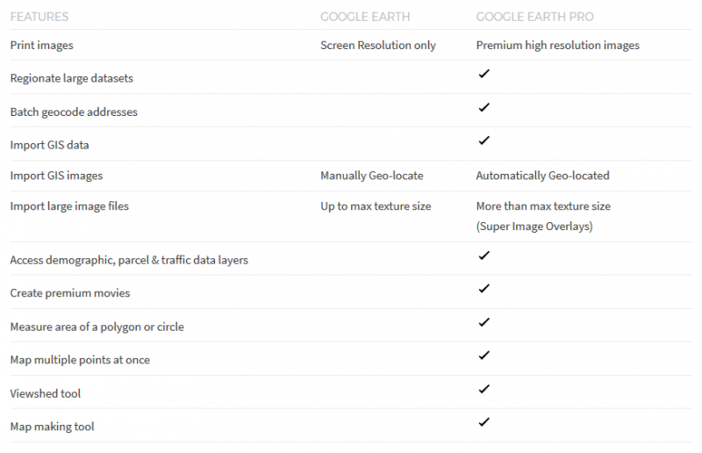
Task: Click the GOOGLE EARTH column header
Action: click(x=365, y=17)
